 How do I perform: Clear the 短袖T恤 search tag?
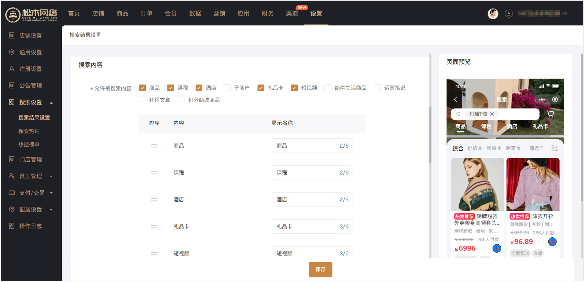(x=492, y=114)
